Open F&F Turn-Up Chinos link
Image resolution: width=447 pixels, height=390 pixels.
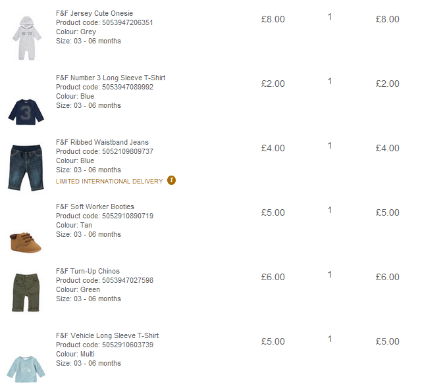click(x=88, y=271)
